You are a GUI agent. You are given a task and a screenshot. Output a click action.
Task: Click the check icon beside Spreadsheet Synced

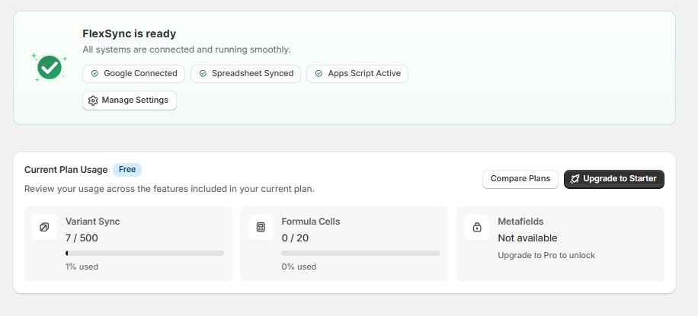click(203, 73)
